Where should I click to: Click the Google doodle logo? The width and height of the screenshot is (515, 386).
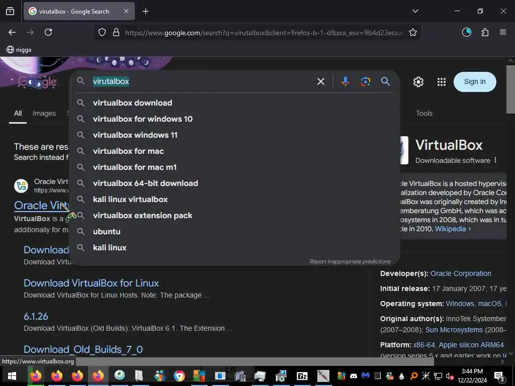[x=37, y=82]
